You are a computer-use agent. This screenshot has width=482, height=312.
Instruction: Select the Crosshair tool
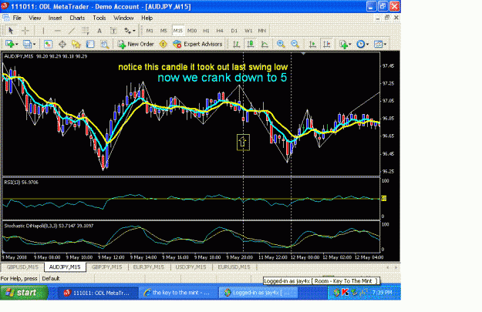(25, 31)
